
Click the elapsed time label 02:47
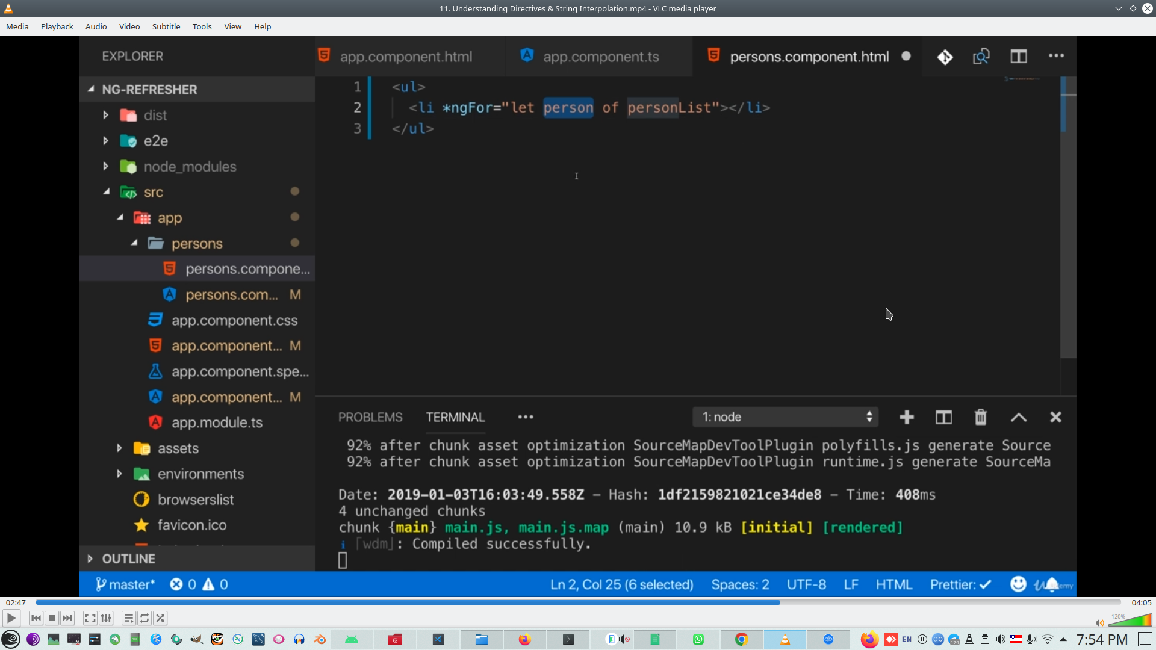pyautogui.click(x=16, y=602)
